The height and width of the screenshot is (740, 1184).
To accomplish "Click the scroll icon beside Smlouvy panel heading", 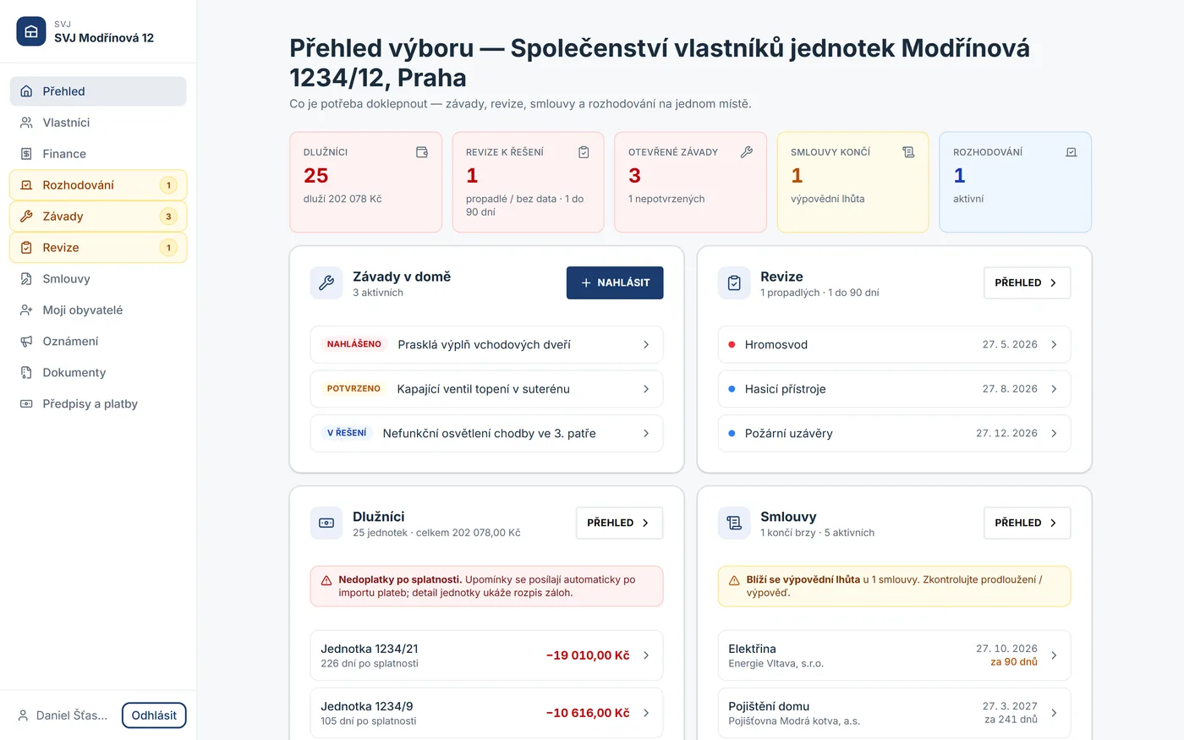I will click(734, 523).
